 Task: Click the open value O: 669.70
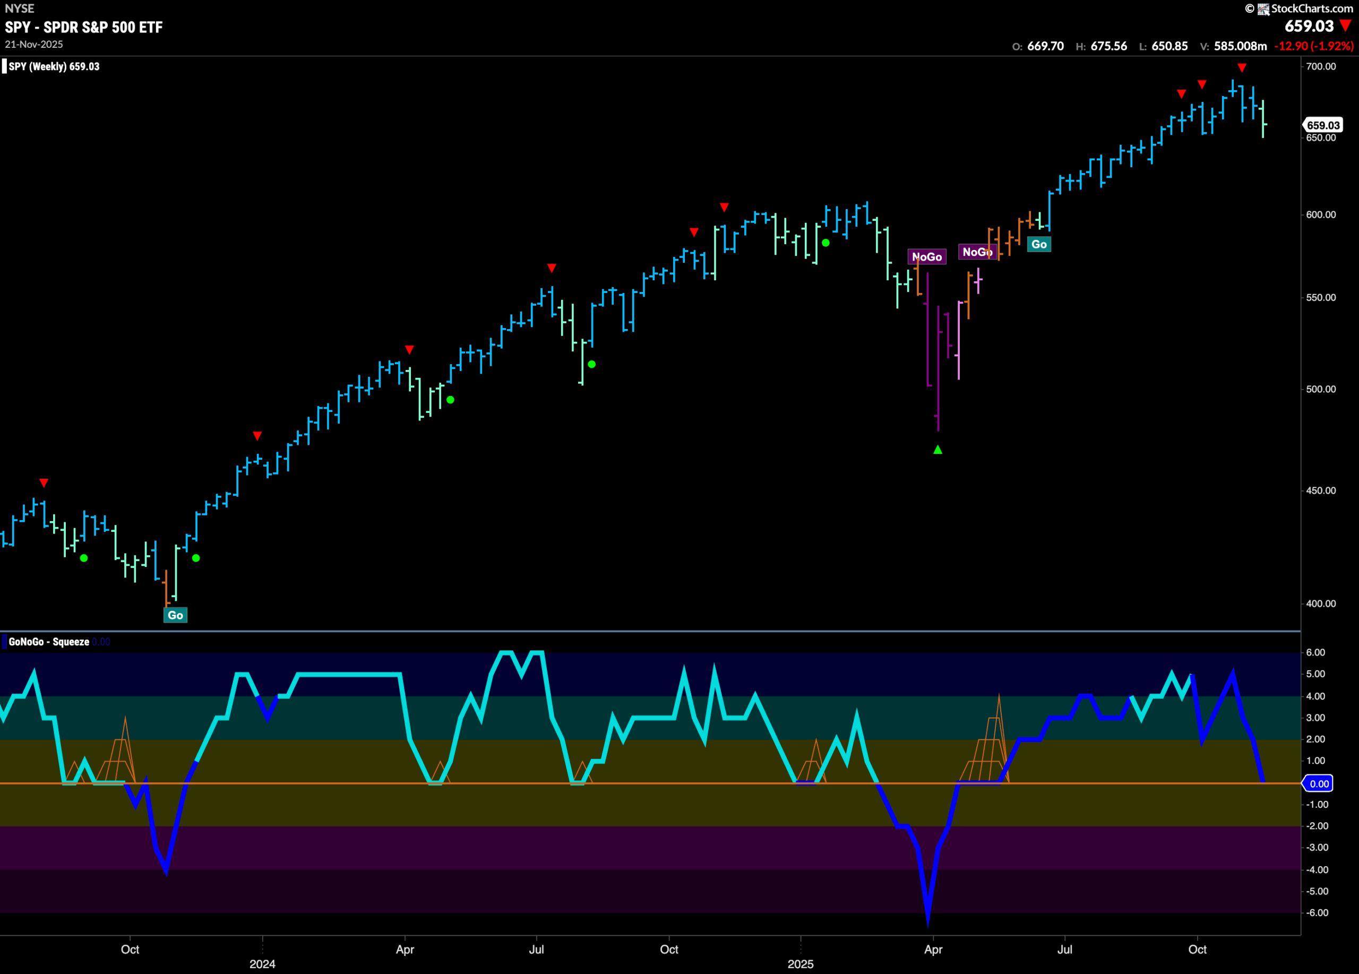coord(1038,46)
